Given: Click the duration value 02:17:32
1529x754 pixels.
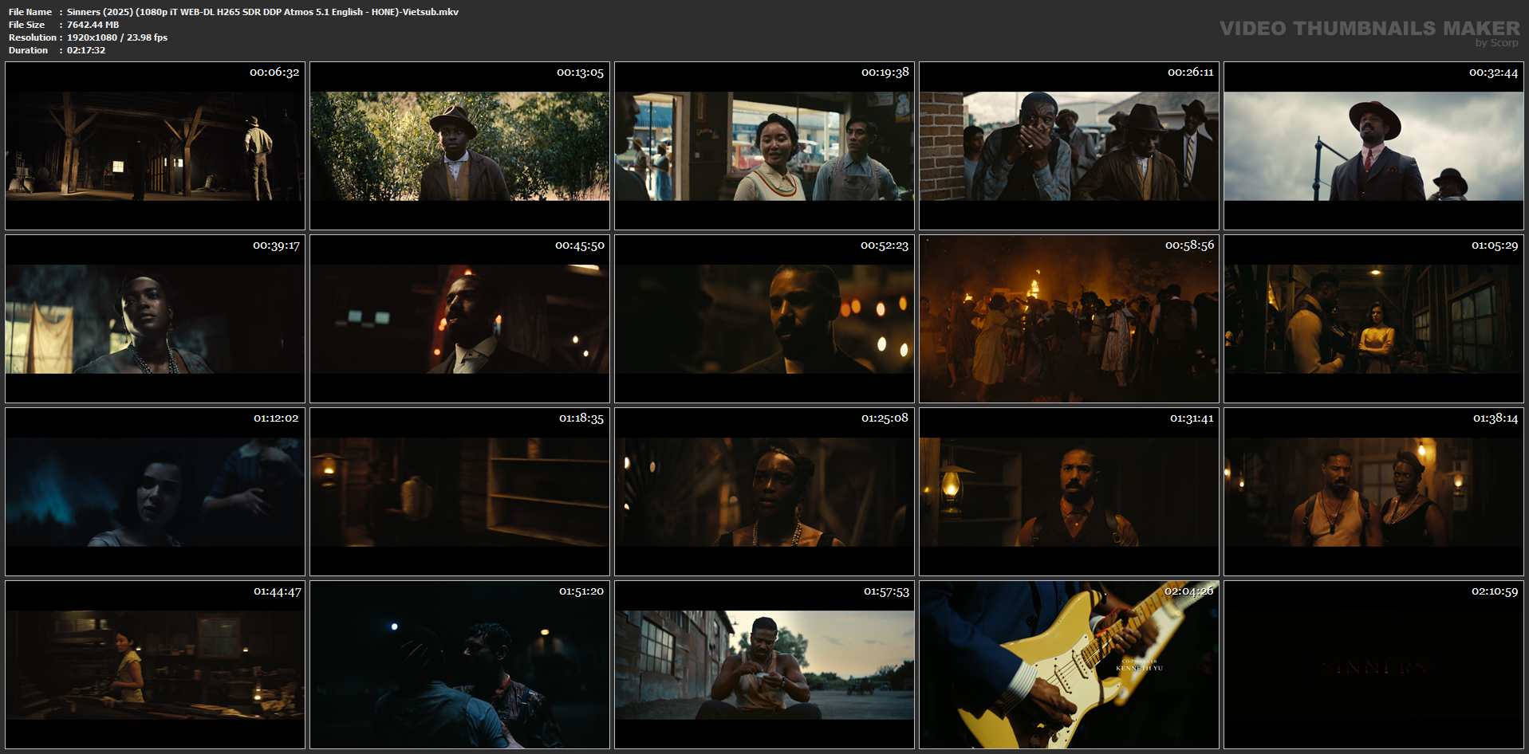Looking at the screenshot, I should (x=86, y=50).
